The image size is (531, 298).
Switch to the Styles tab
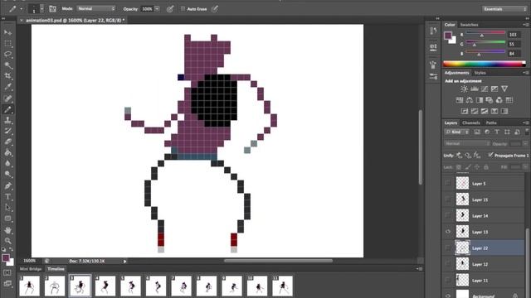pos(480,73)
